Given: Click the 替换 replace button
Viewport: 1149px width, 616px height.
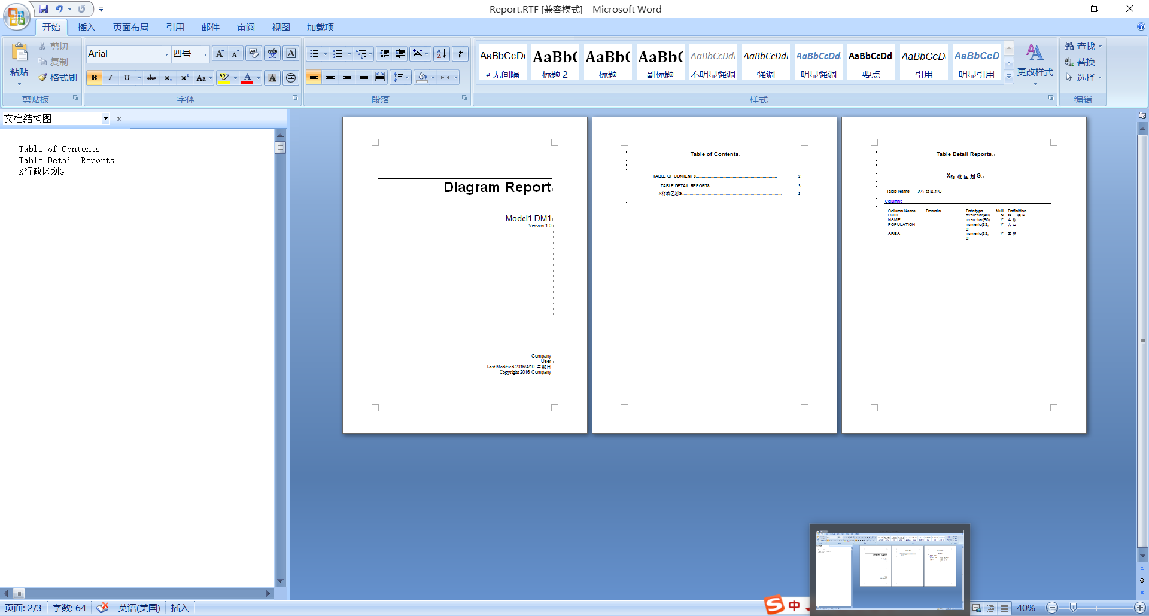Looking at the screenshot, I should pyautogui.click(x=1080, y=62).
